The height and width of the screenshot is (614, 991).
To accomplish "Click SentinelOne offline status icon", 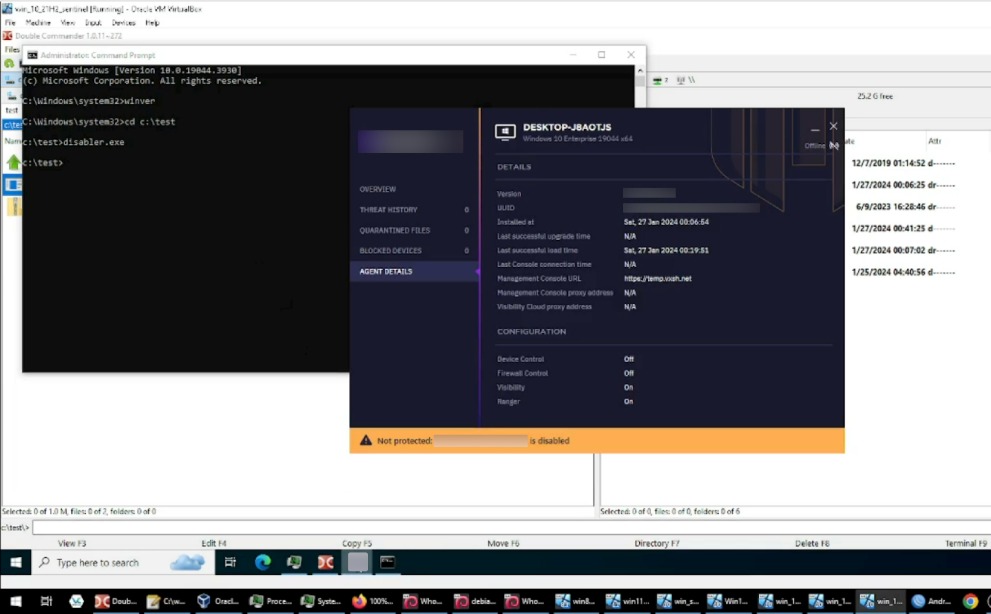I will (x=834, y=144).
